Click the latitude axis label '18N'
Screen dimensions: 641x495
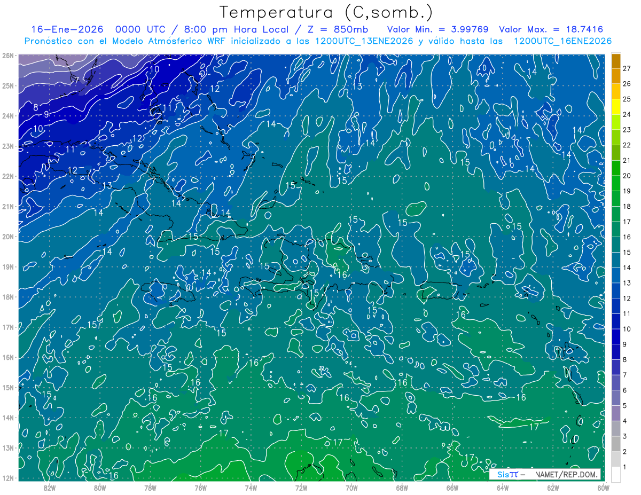click(x=7, y=297)
